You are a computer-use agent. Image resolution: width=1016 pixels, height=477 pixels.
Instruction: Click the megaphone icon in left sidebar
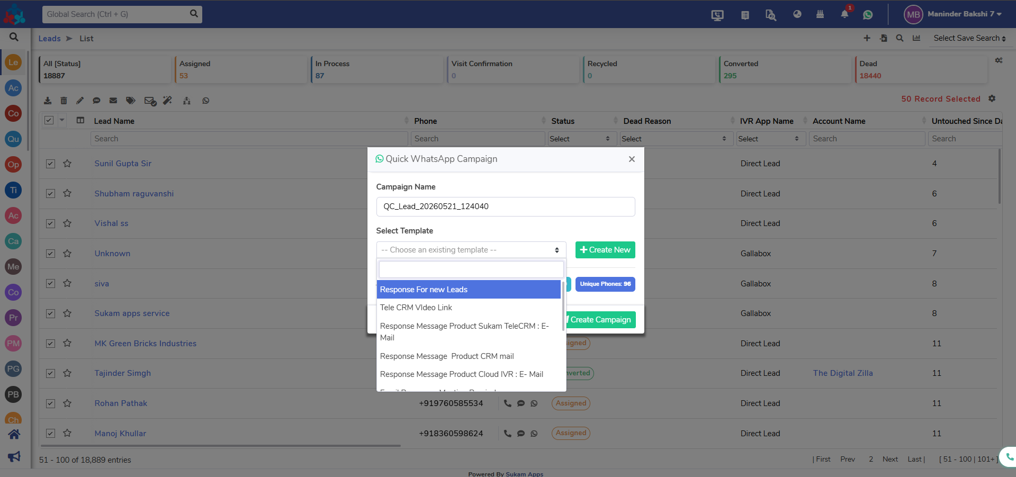pyautogui.click(x=14, y=456)
